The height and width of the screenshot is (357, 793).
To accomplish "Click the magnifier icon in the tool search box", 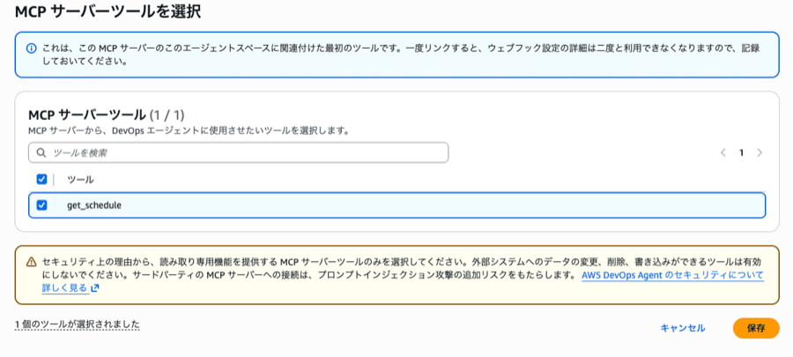I will click(41, 152).
